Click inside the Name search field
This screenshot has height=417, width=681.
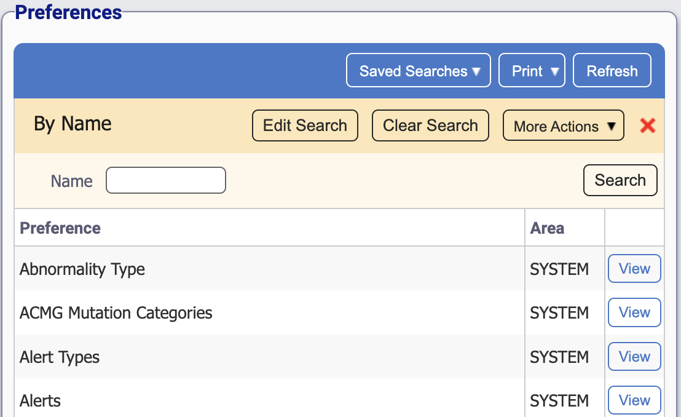[x=165, y=180]
